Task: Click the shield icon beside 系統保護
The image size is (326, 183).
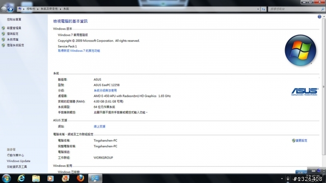Action: coord(4,40)
